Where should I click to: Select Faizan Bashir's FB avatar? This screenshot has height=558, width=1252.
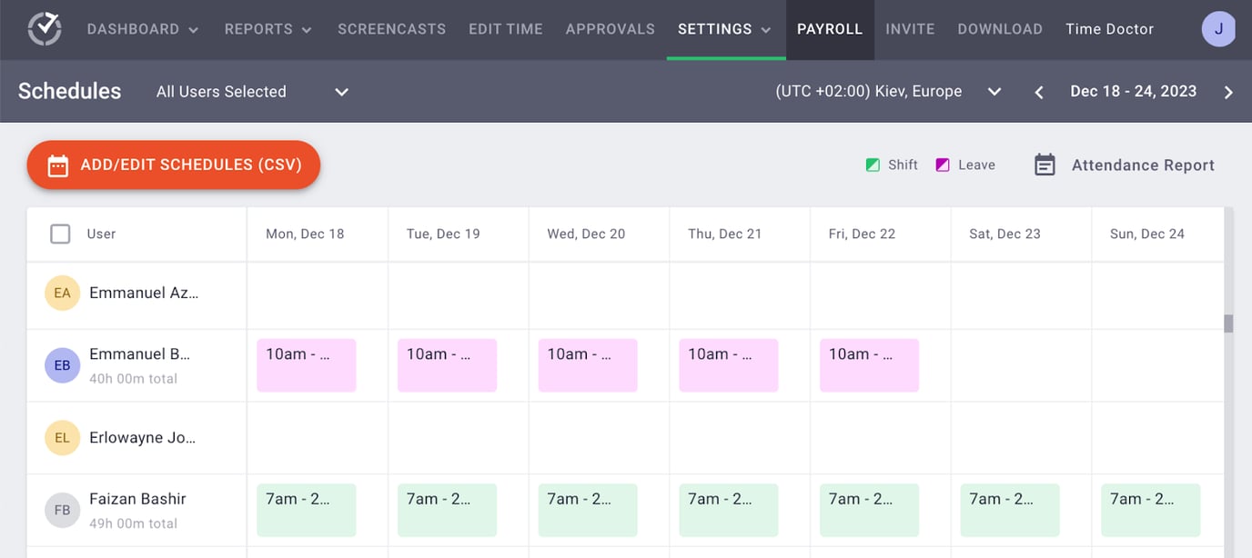point(60,510)
